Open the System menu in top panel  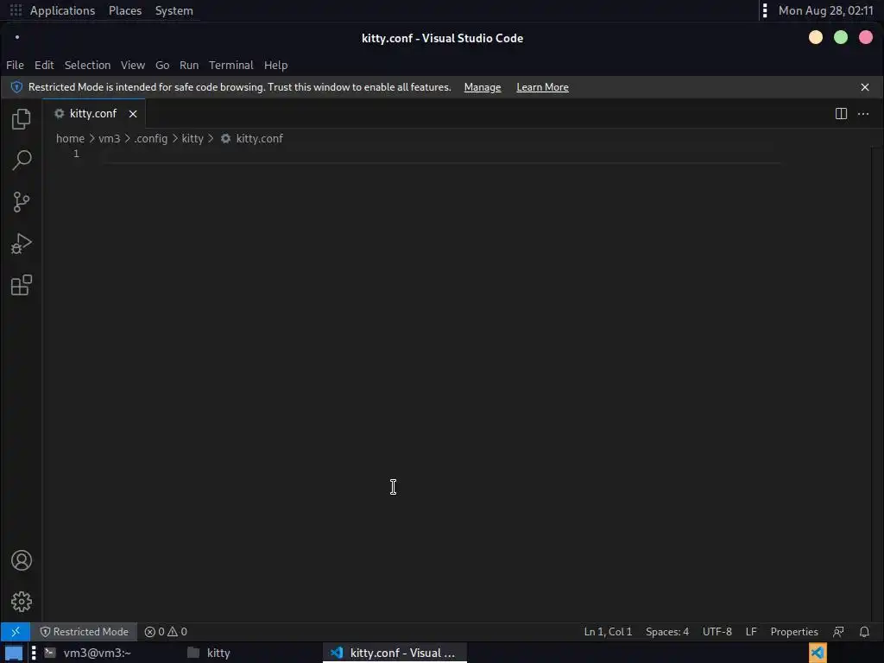tap(174, 10)
